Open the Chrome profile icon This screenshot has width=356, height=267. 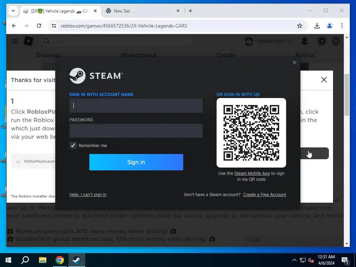click(x=330, y=26)
